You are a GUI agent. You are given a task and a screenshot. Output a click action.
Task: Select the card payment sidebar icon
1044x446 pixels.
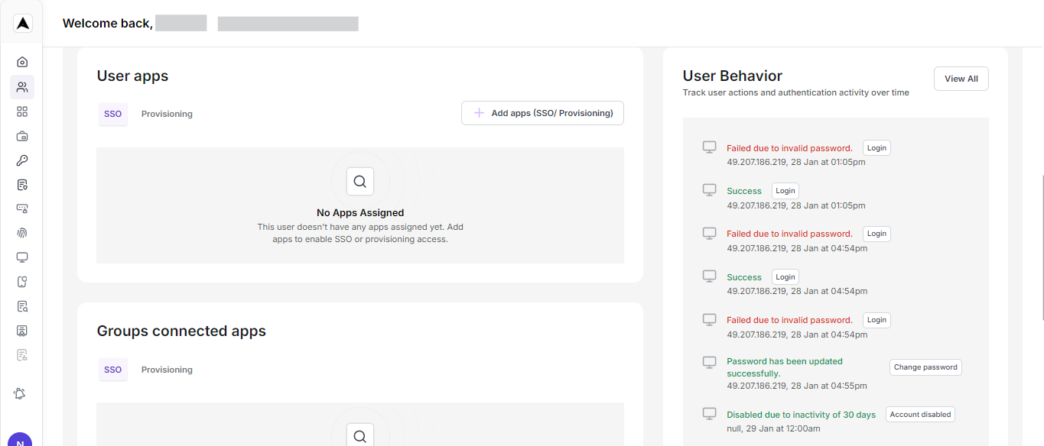click(x=22, y=208)
